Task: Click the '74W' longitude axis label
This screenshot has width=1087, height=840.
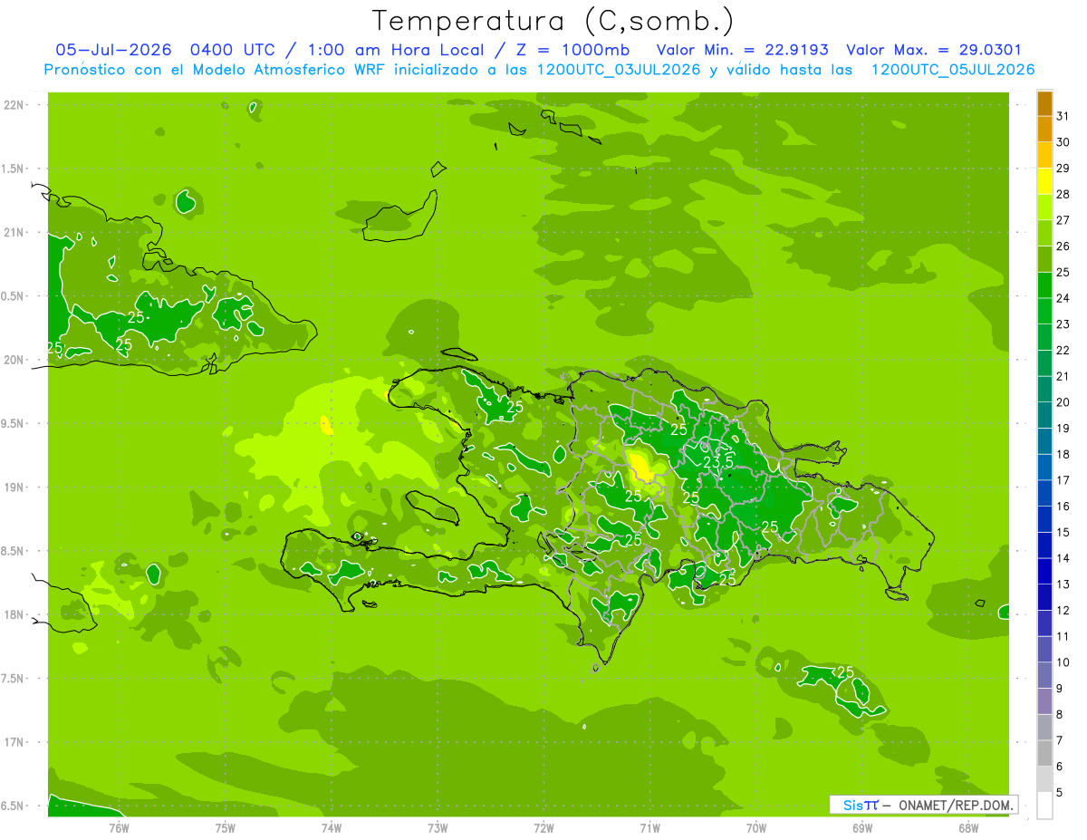Action: pos(332,828)
